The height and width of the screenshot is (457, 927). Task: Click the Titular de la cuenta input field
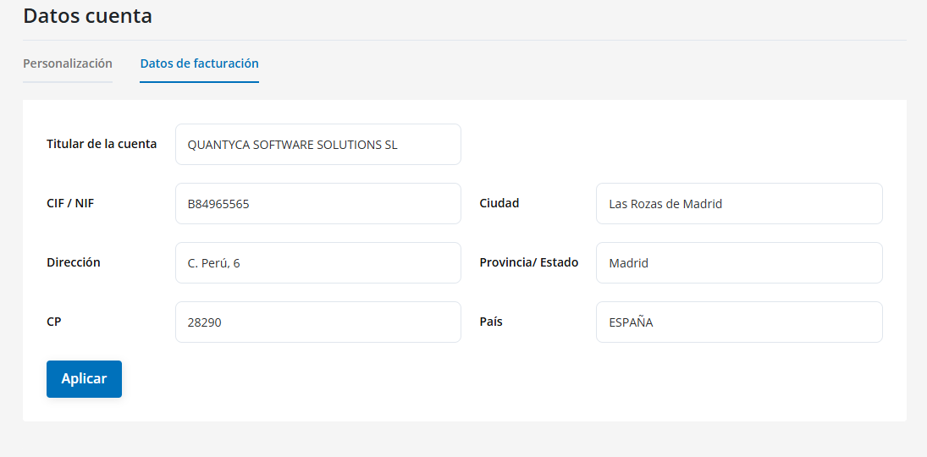click(x=318, y=144)
